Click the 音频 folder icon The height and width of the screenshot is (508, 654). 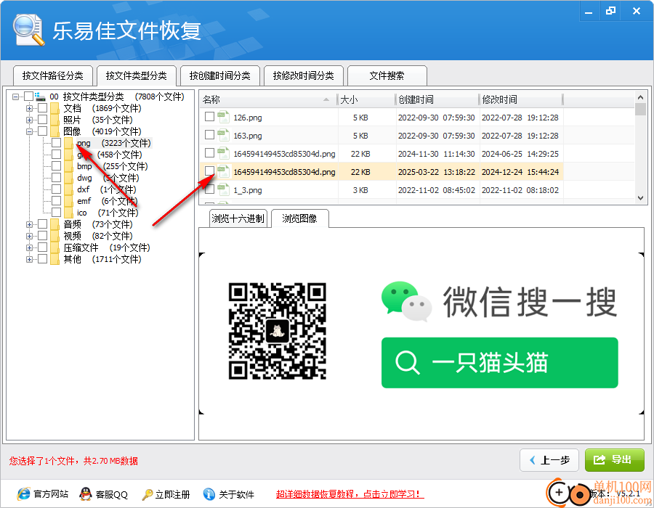click(x=54, y=224)
